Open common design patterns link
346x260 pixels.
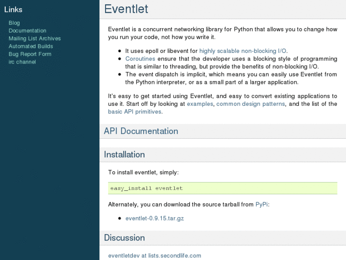[x=250, y=104]
